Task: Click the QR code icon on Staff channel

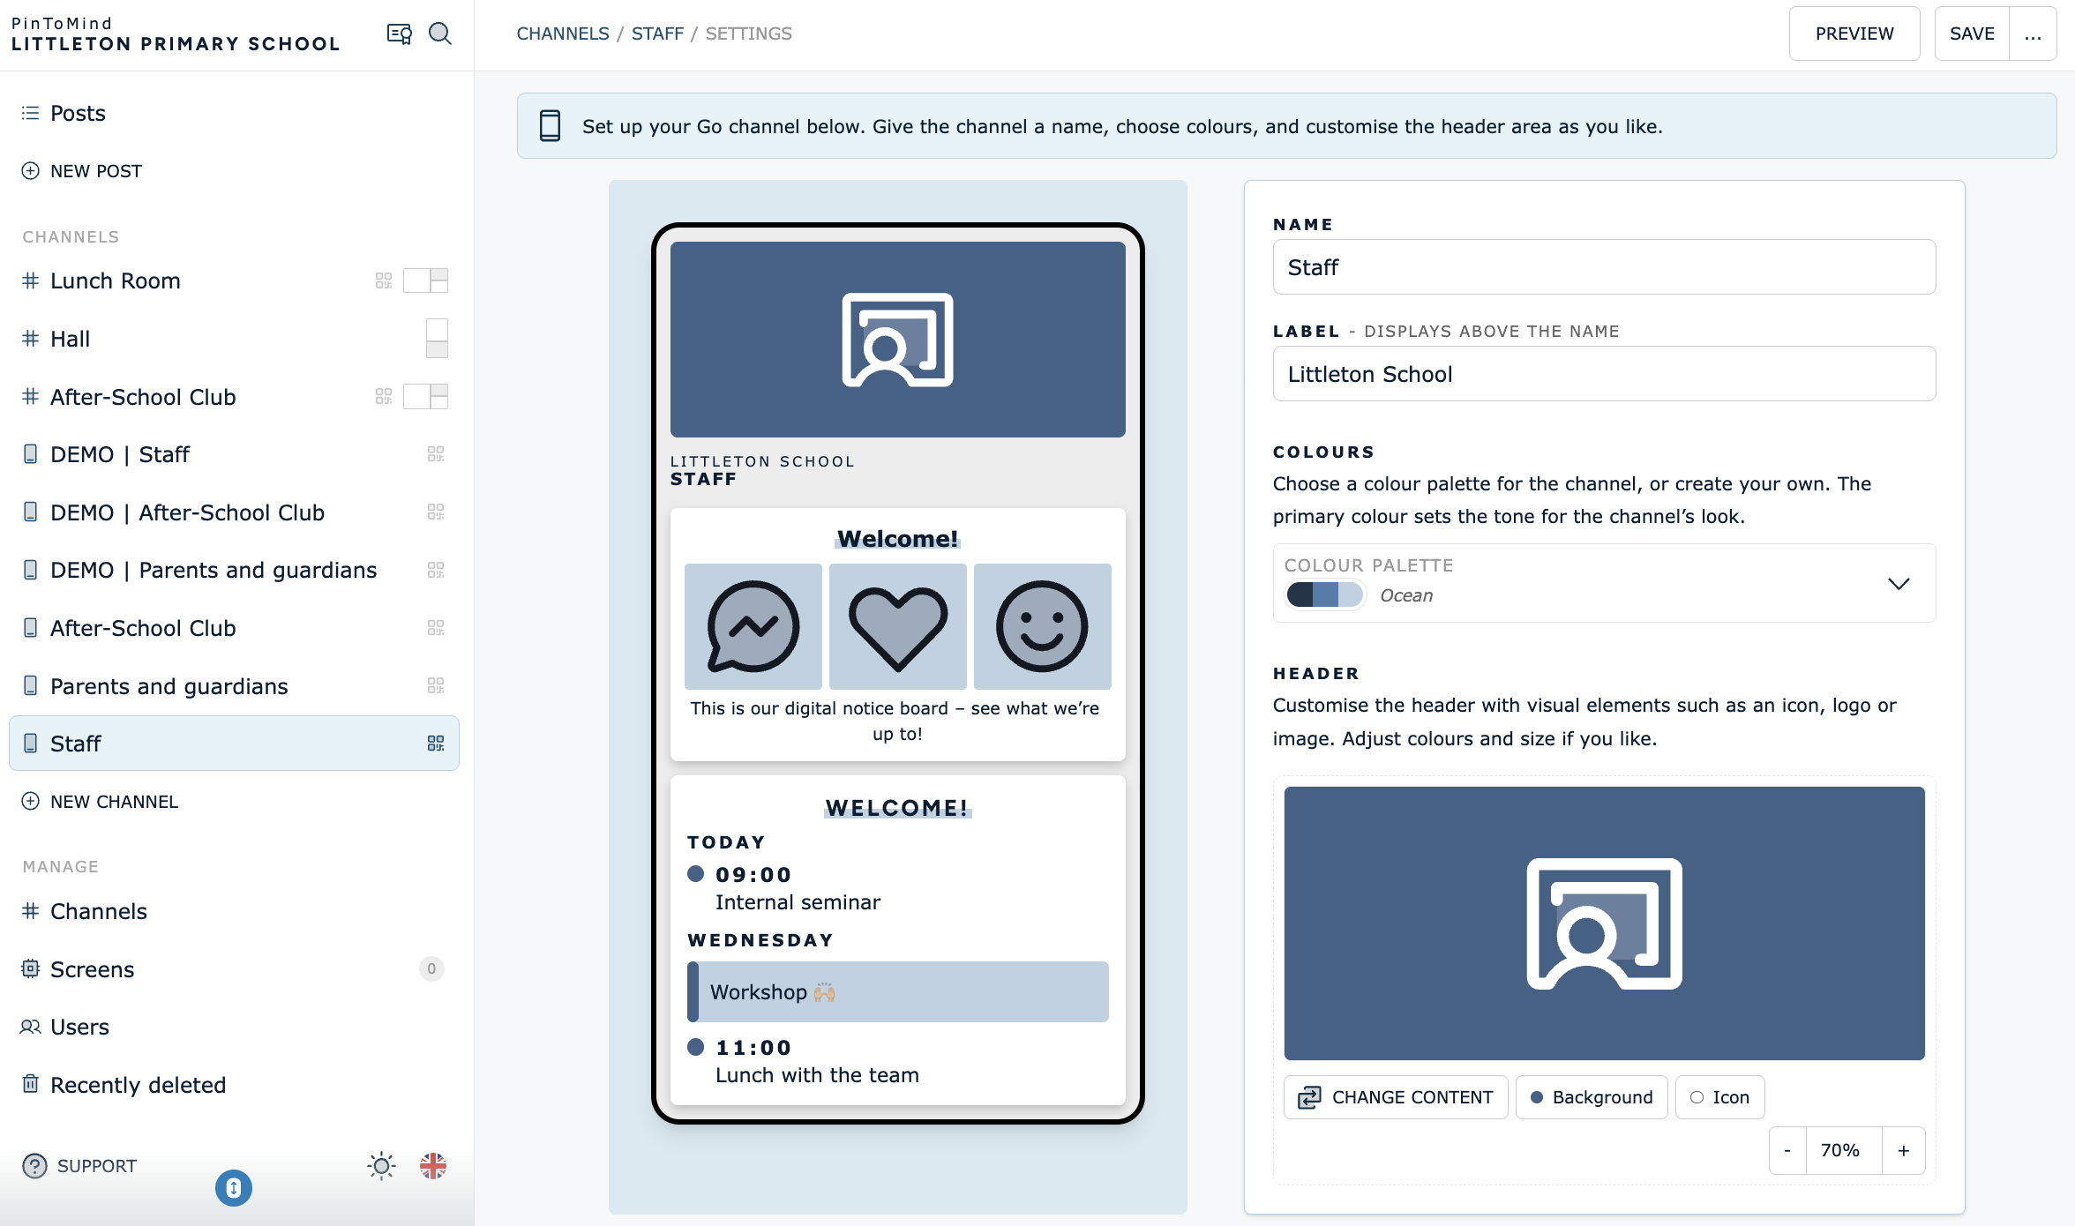Action: coord(436,744)
